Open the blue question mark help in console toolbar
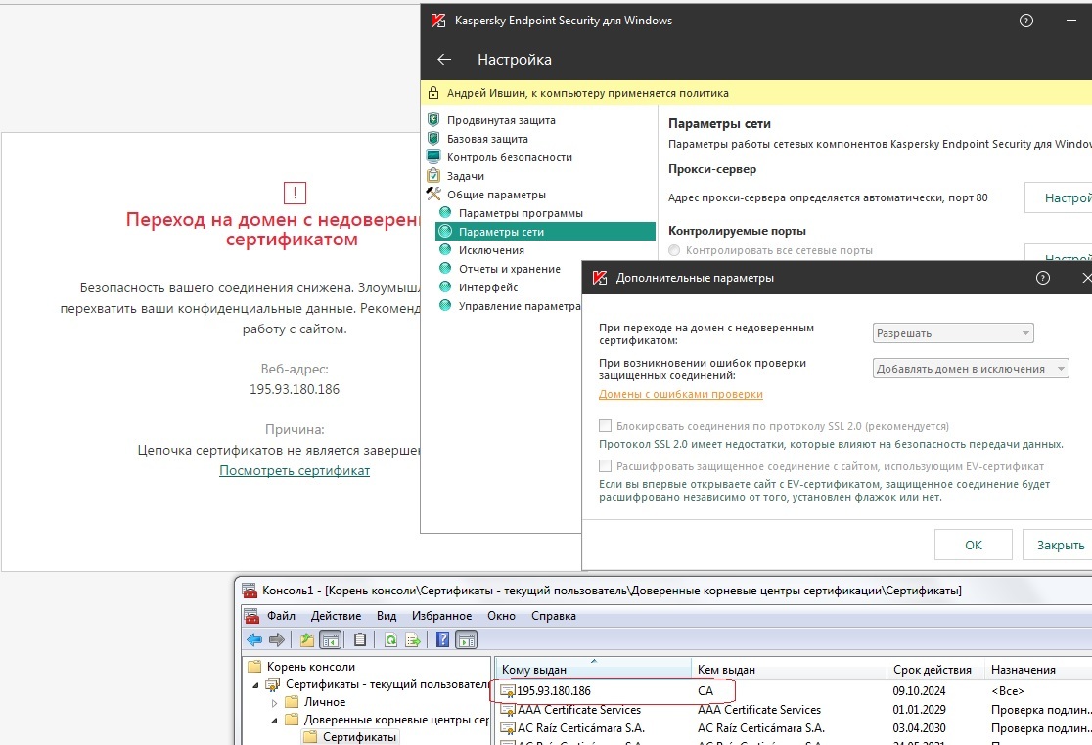This screenshot has width=1092, height=745. click(x=442, y=640)
